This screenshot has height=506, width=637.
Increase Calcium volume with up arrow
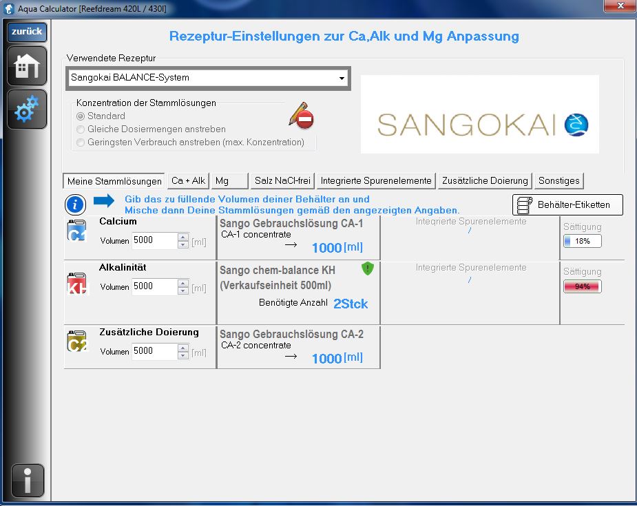point(183,237)
